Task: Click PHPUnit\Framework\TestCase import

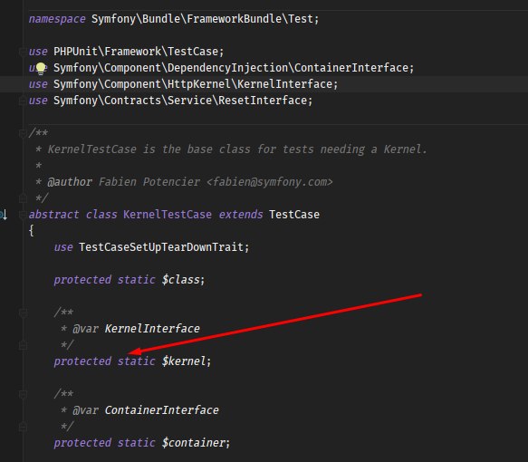Action: point(136,52)
